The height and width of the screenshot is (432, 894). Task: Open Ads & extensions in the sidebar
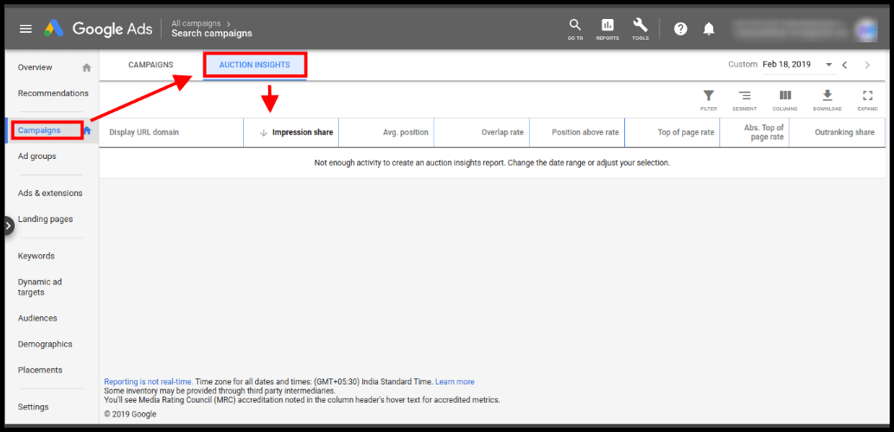click(50, 193)
